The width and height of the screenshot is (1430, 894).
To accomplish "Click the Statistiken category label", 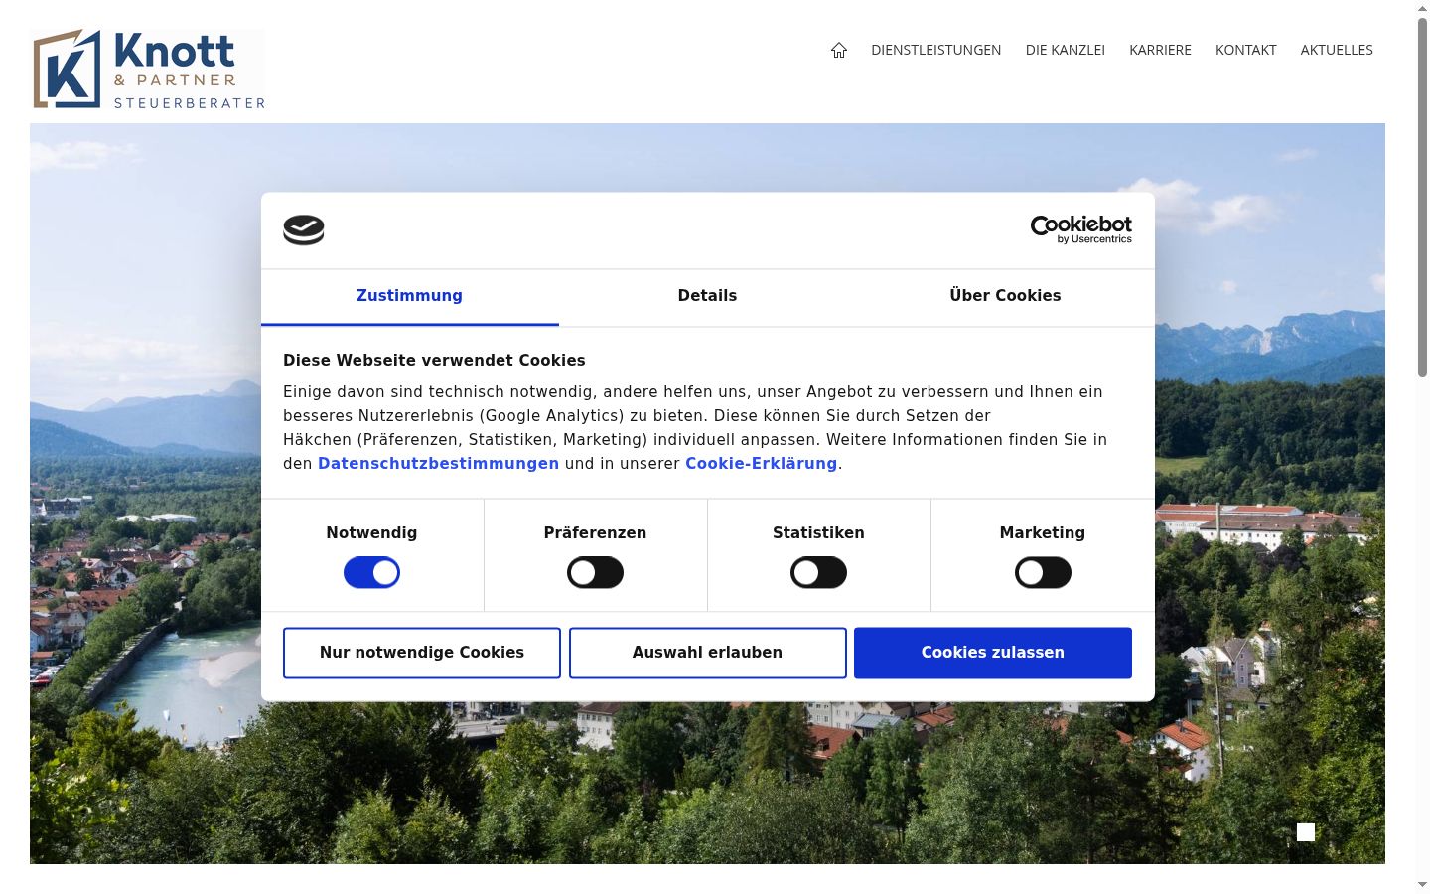I will pyautogui.click(x=818, y=533).
